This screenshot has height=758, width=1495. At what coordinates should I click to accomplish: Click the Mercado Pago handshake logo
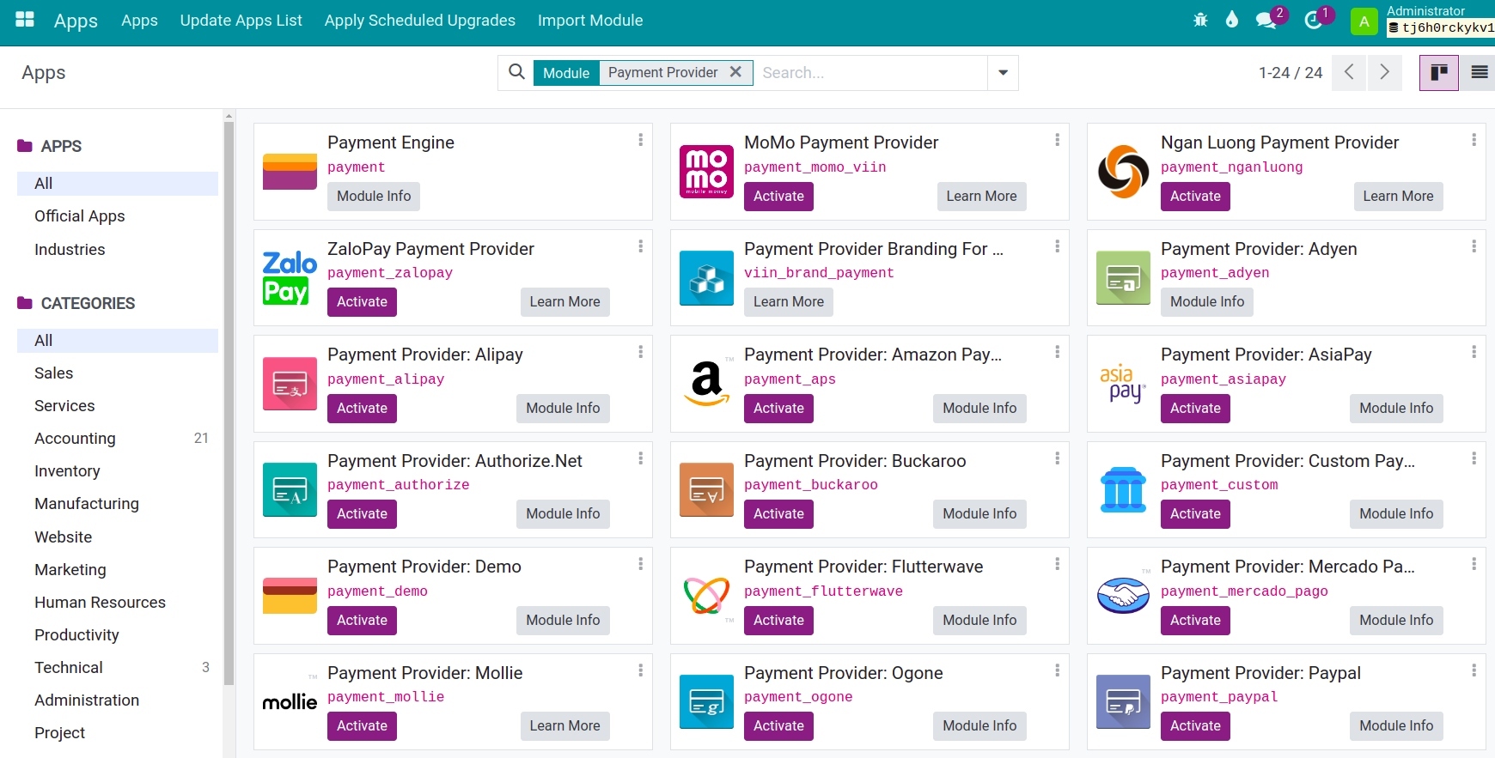[1123, 596]
